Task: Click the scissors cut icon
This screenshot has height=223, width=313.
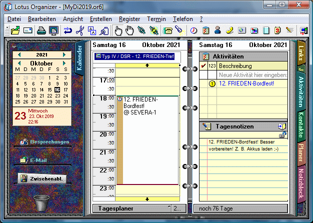Action: pyautogui.click(x=80, y=30)
